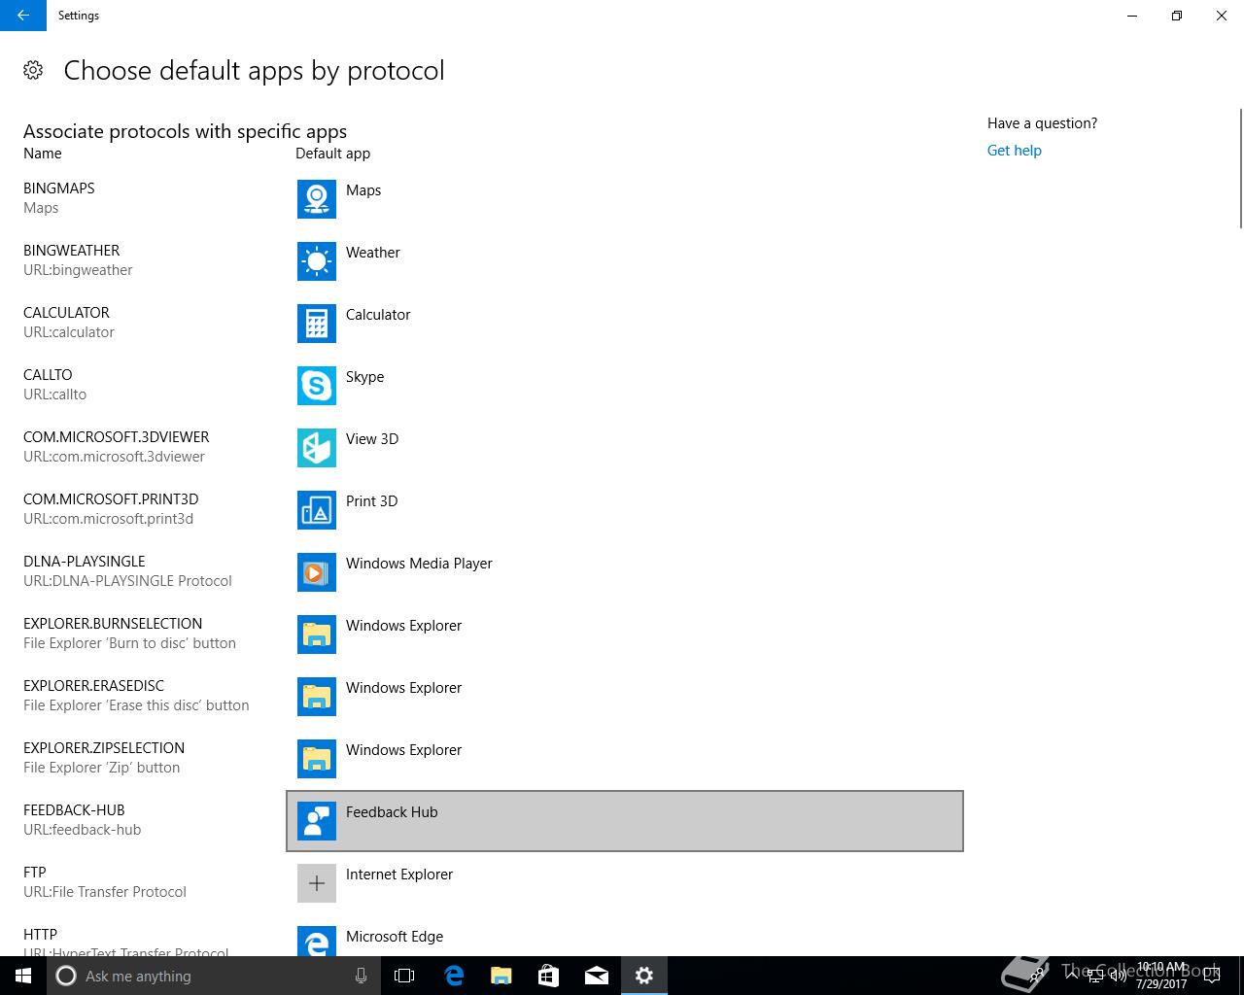Select the highlighted Feedback Hub entry
The height and width of the screenshot is (995, 1244).
click(625, 821)
